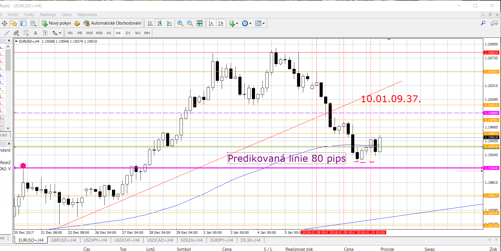This screenshot has height=251, width=501.
Task: Select the Fibonacci retracement tool
Action: click(x=26, y=33)
